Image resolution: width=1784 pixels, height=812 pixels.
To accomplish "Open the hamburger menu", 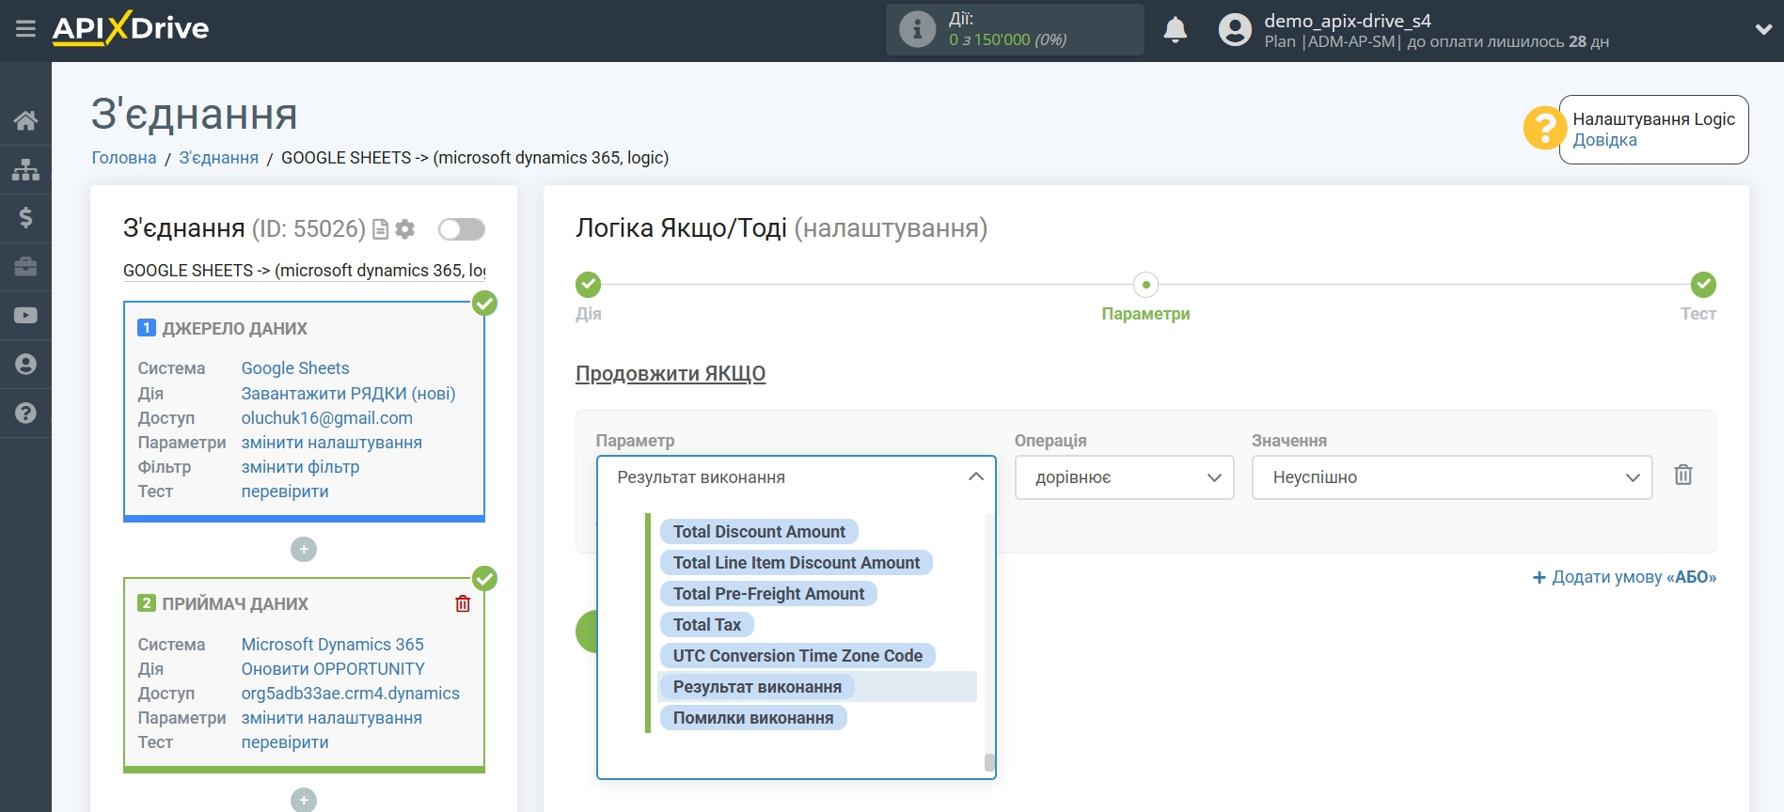I will 25,29.
